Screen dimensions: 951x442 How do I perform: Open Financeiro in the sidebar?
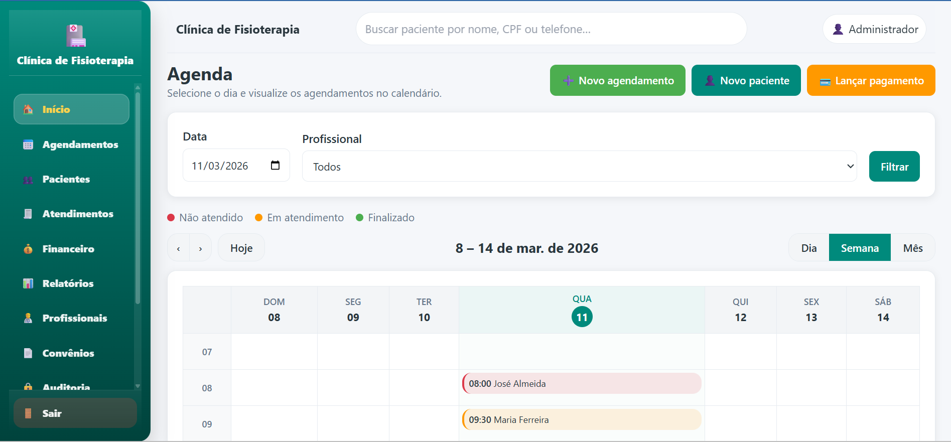click(x=71, y=249)
